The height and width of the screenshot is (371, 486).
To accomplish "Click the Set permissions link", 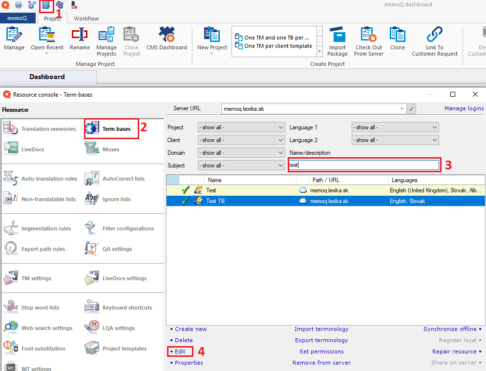I will tap(321, 351).
